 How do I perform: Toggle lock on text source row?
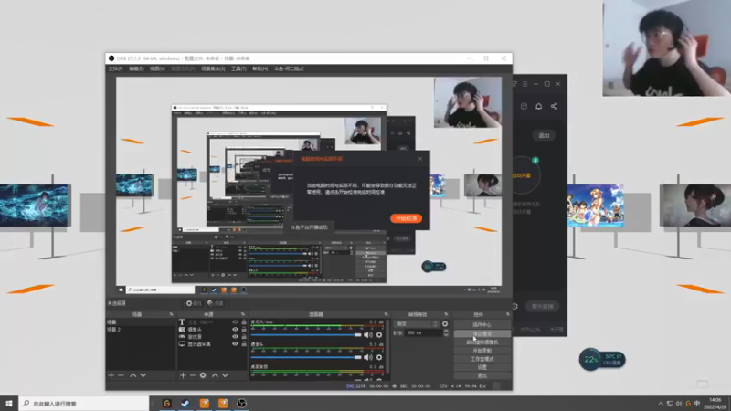244,322
